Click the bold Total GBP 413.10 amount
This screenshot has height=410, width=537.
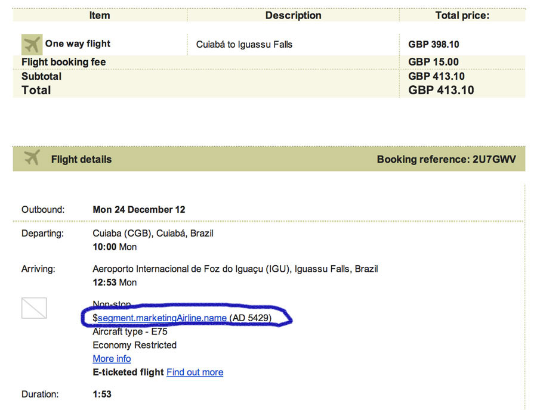[x=441, y=90]
